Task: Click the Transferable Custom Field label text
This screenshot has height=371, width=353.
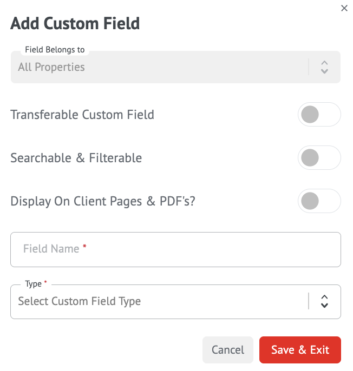Action: click(x=82, y=115)
